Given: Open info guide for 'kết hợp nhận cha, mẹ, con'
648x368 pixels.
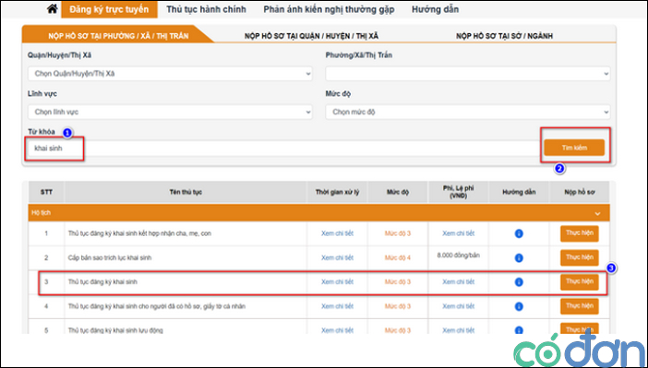Looking at the screenshot, I should pos(519,233).
